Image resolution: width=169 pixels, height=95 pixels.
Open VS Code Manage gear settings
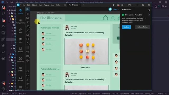click(x=3, y=89)
